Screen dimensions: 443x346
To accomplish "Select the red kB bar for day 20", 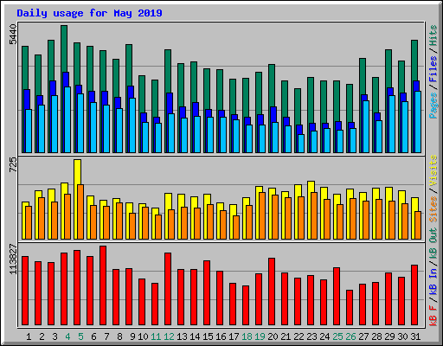I will [272, 292].
